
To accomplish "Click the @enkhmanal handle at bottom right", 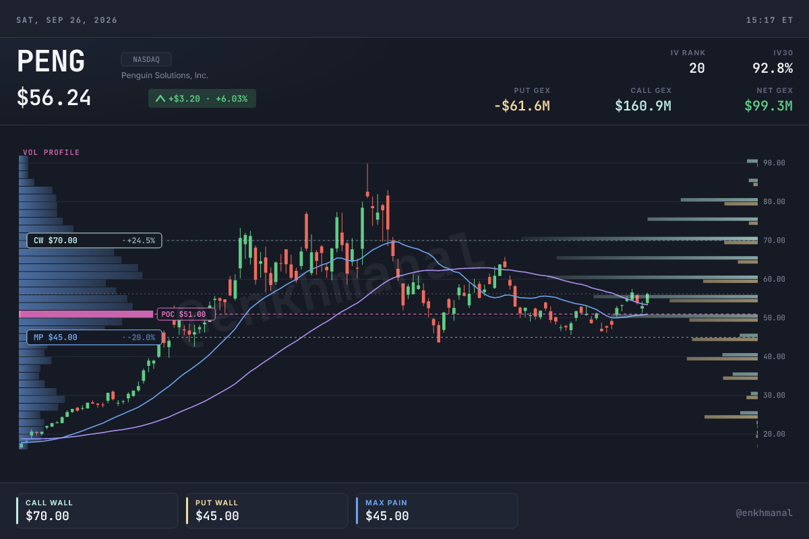I will (x=764, y=513).
